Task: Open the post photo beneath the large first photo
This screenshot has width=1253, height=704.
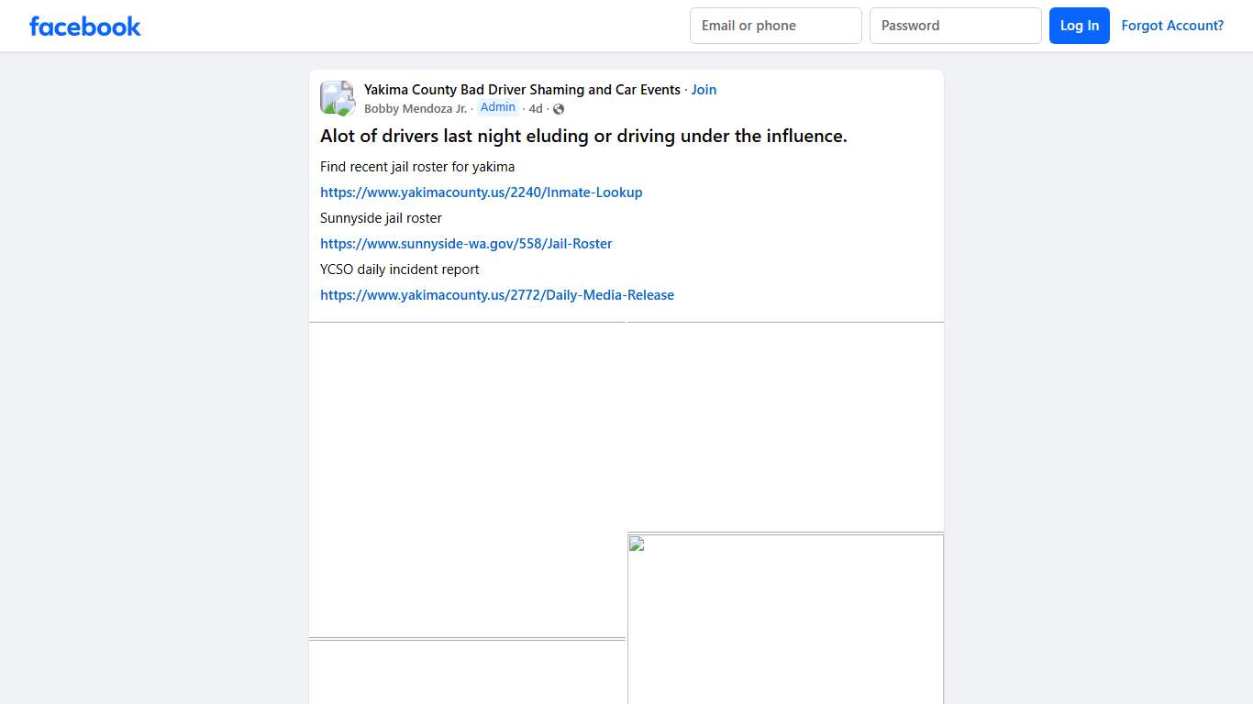Action: coord(467,672)
